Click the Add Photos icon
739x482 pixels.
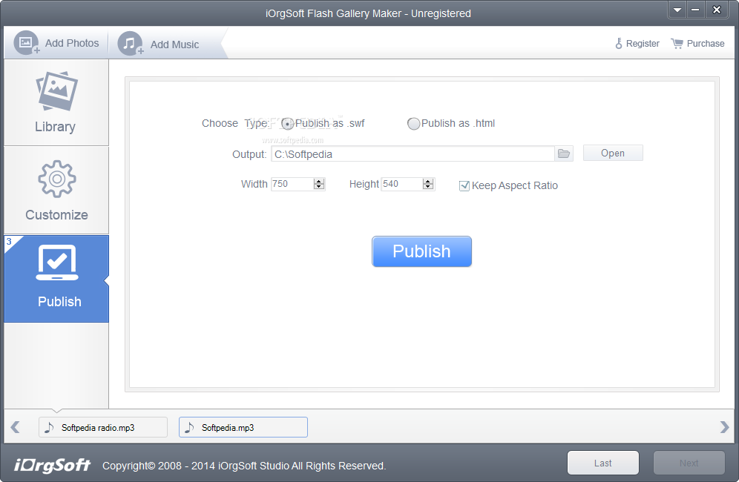[x=27, y=43]
